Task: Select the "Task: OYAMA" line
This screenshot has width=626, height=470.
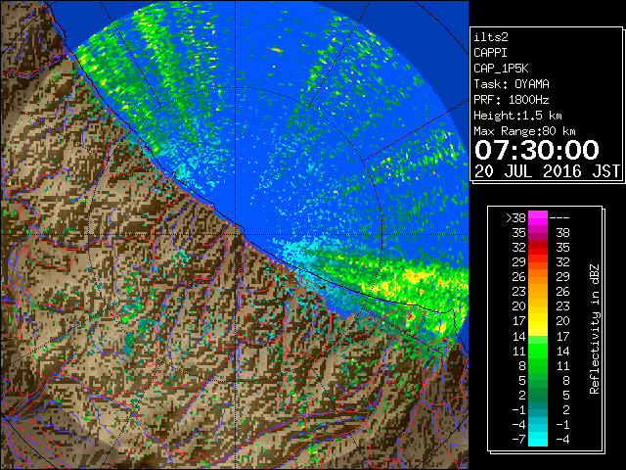Action: pos(512,84)
